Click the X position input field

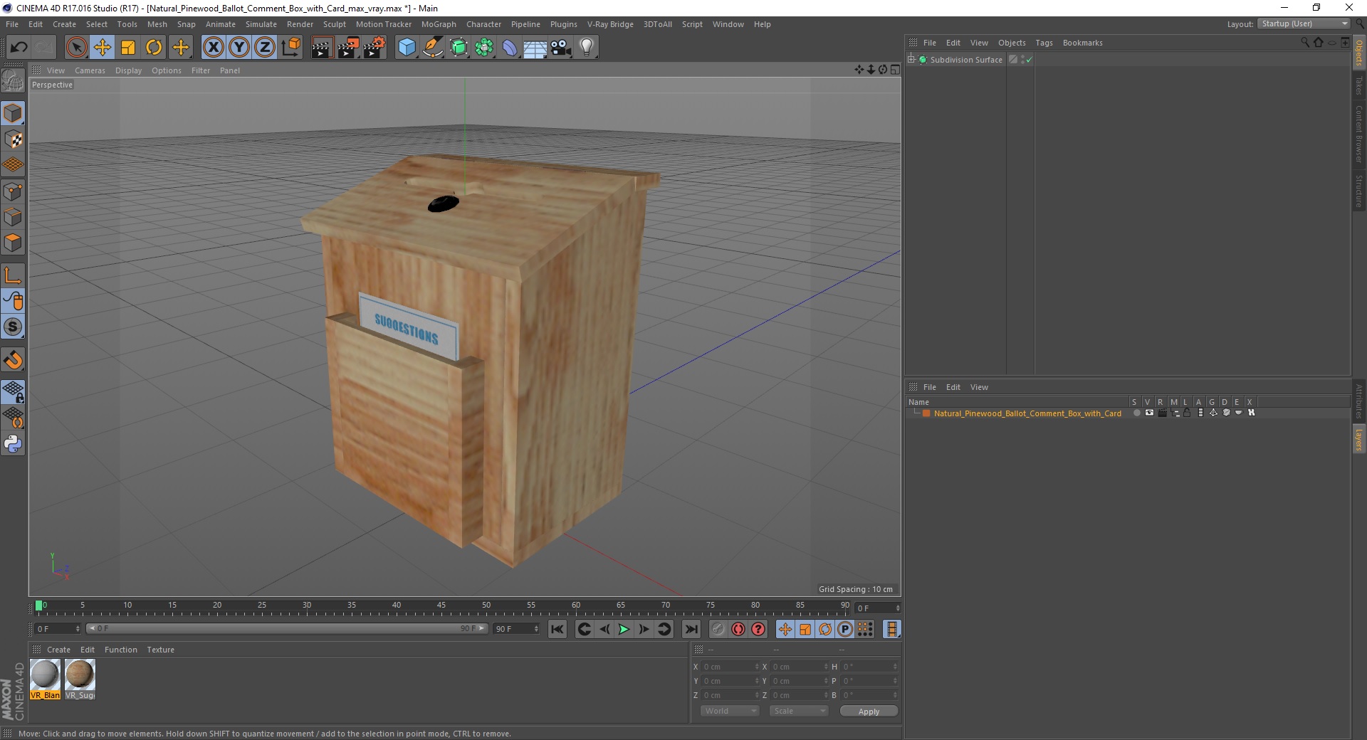tap(728, 667)
